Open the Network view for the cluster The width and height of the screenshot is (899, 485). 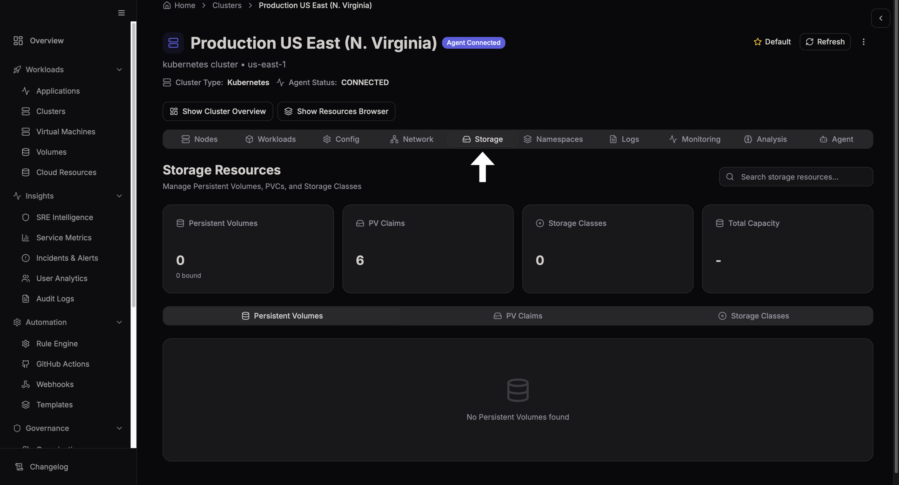pos(412,139)
